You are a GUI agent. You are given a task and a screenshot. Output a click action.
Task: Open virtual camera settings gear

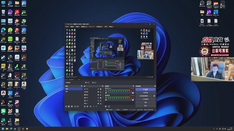[x=154, y=96]
